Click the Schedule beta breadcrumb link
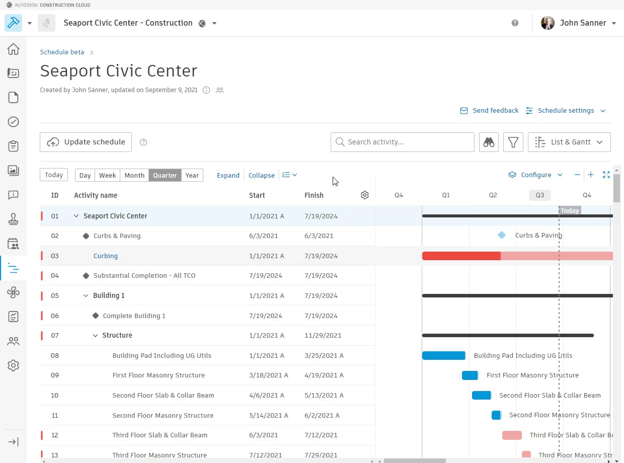Viewport: 624px width, 463px height. click(x=62, y=52)
